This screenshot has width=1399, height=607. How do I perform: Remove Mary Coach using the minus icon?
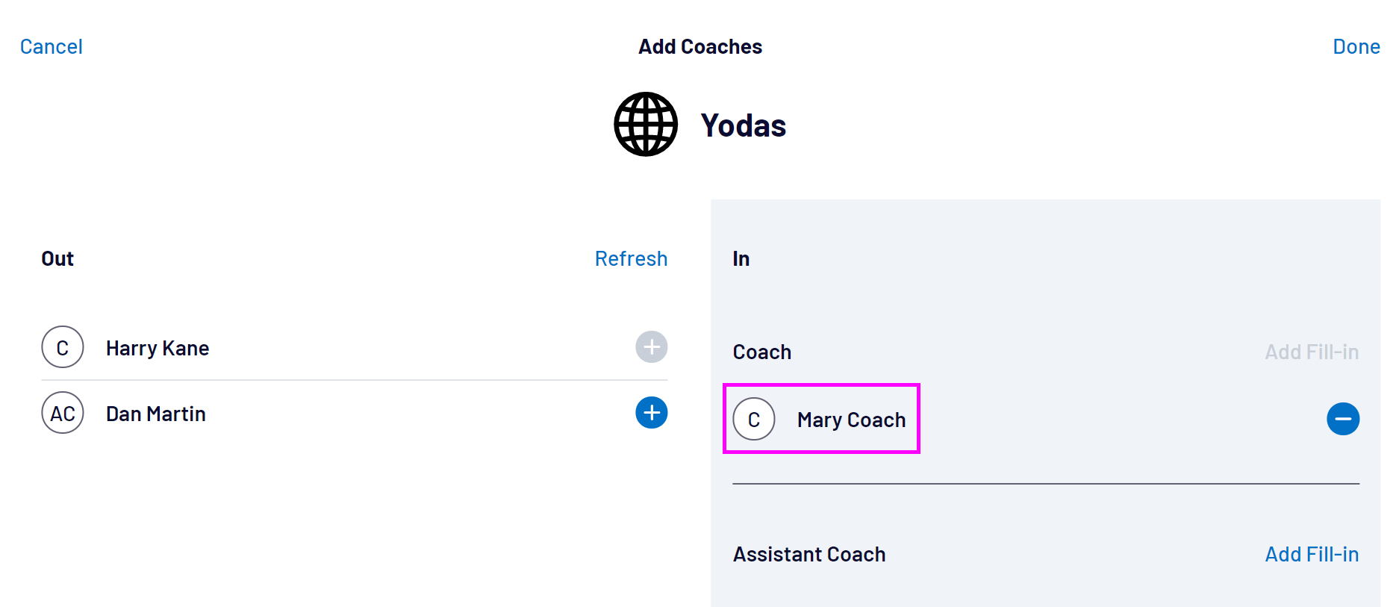tap(1342, 419)
